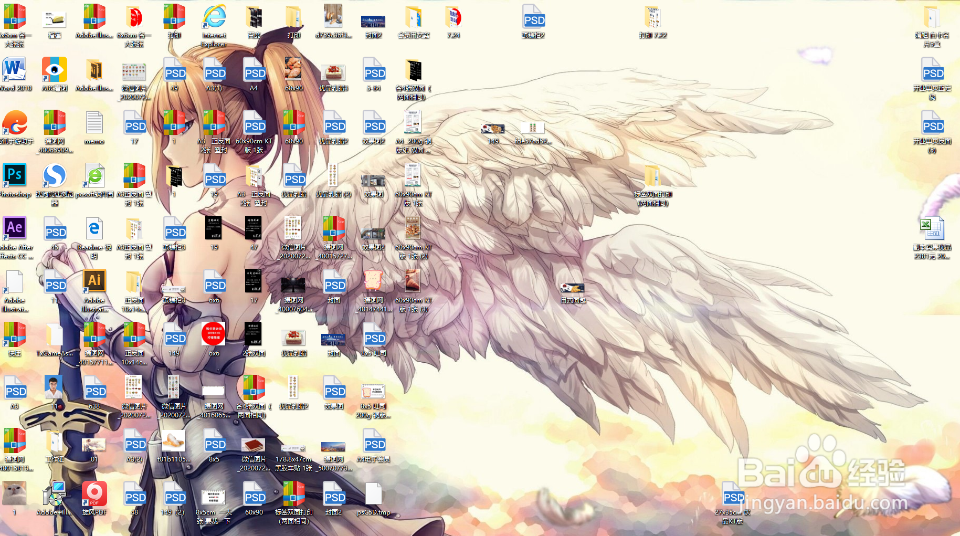Launch the 快压 archiver shortcut
The image size is (960, 536).
coord(15,340)
